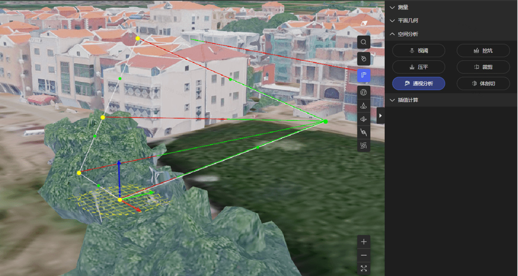The width and height of the screenshot is (518, 276).
Task: Click the magnifier search icon
Action: tap(363, 42)
